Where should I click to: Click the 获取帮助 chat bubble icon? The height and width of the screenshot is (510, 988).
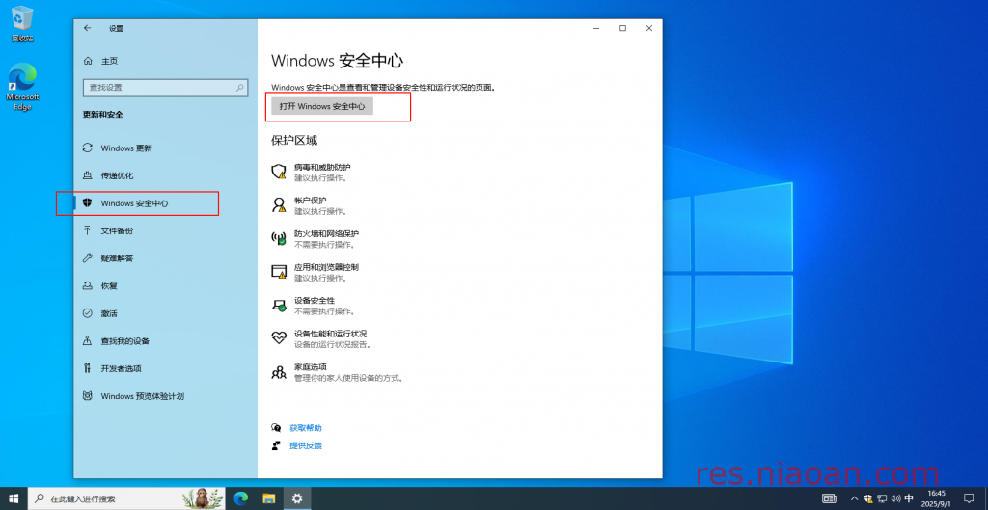(276, 427)
